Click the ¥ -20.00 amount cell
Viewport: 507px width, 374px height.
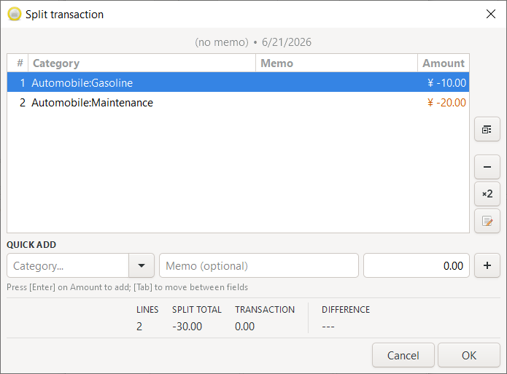pos(446,103)
